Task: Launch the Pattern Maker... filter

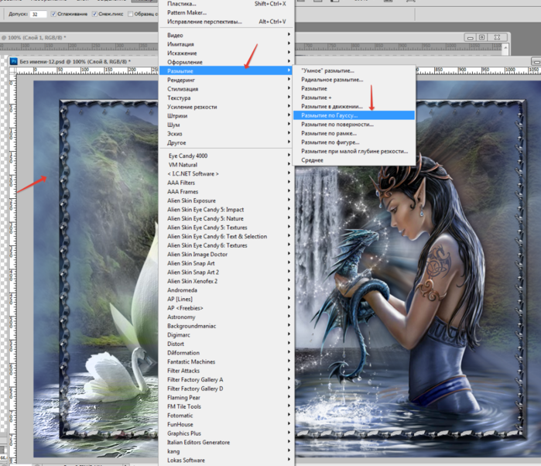Action: 227,12
